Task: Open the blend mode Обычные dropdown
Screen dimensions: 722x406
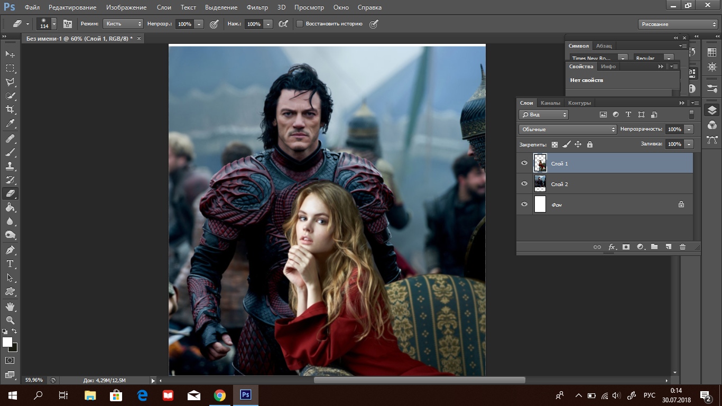Action: click(568, 130)
